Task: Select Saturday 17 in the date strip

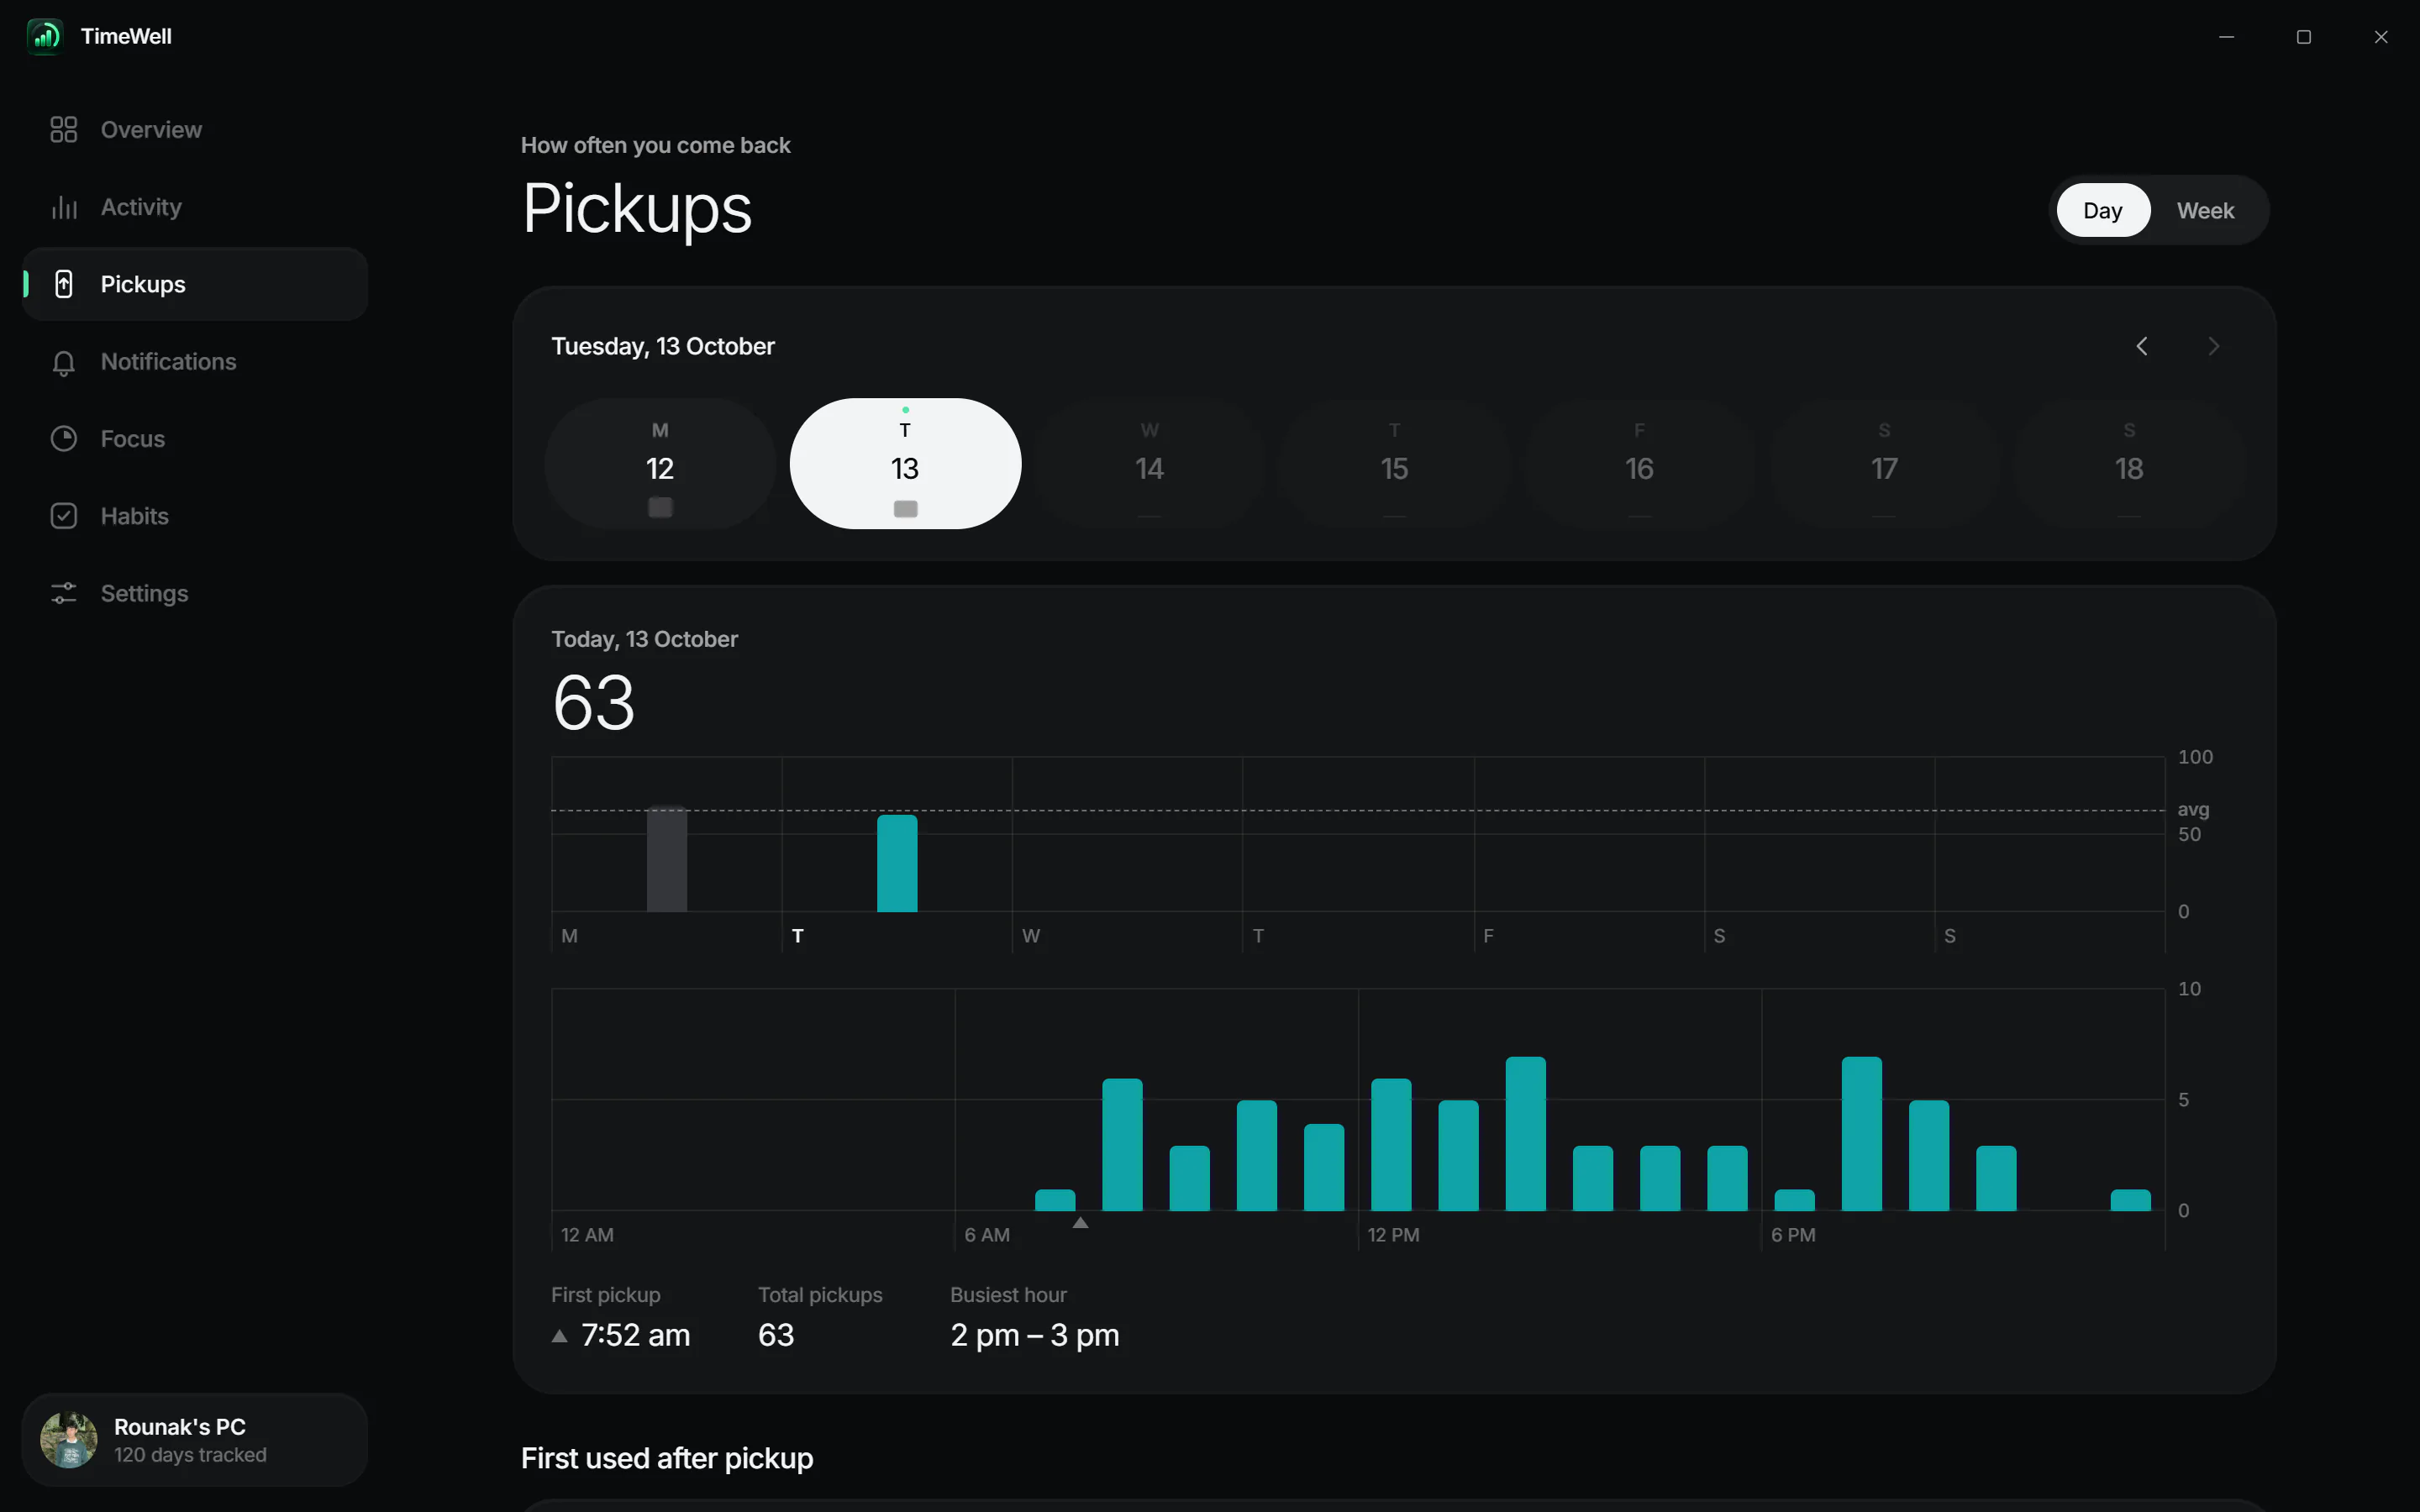Action: (x=1884, y=464)
